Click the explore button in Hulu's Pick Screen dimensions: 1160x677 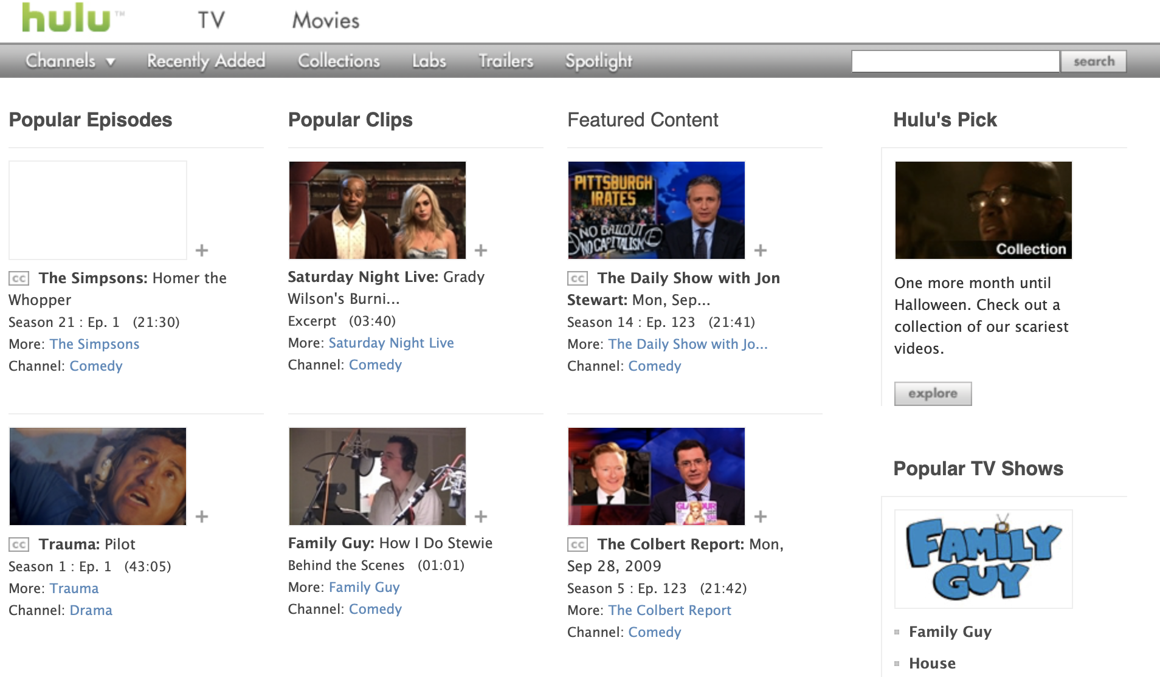[x=933, y=393]
